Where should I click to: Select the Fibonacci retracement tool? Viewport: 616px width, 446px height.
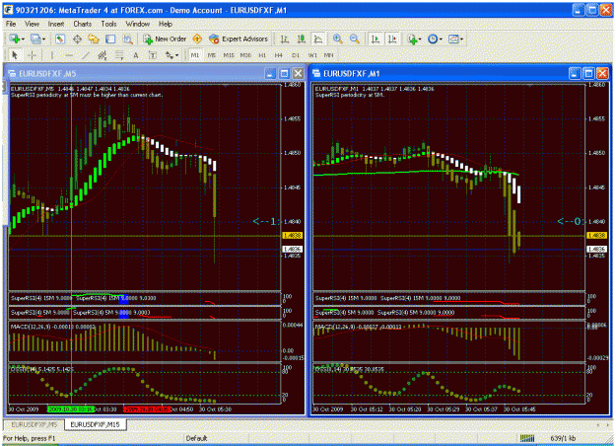pyautogui.click(x=119, y=55)
